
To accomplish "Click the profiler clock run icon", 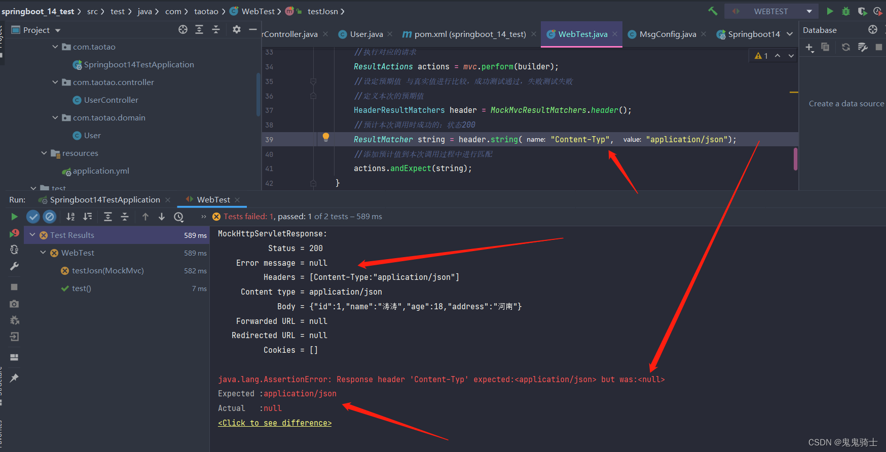I will click(x=878, y=11).
